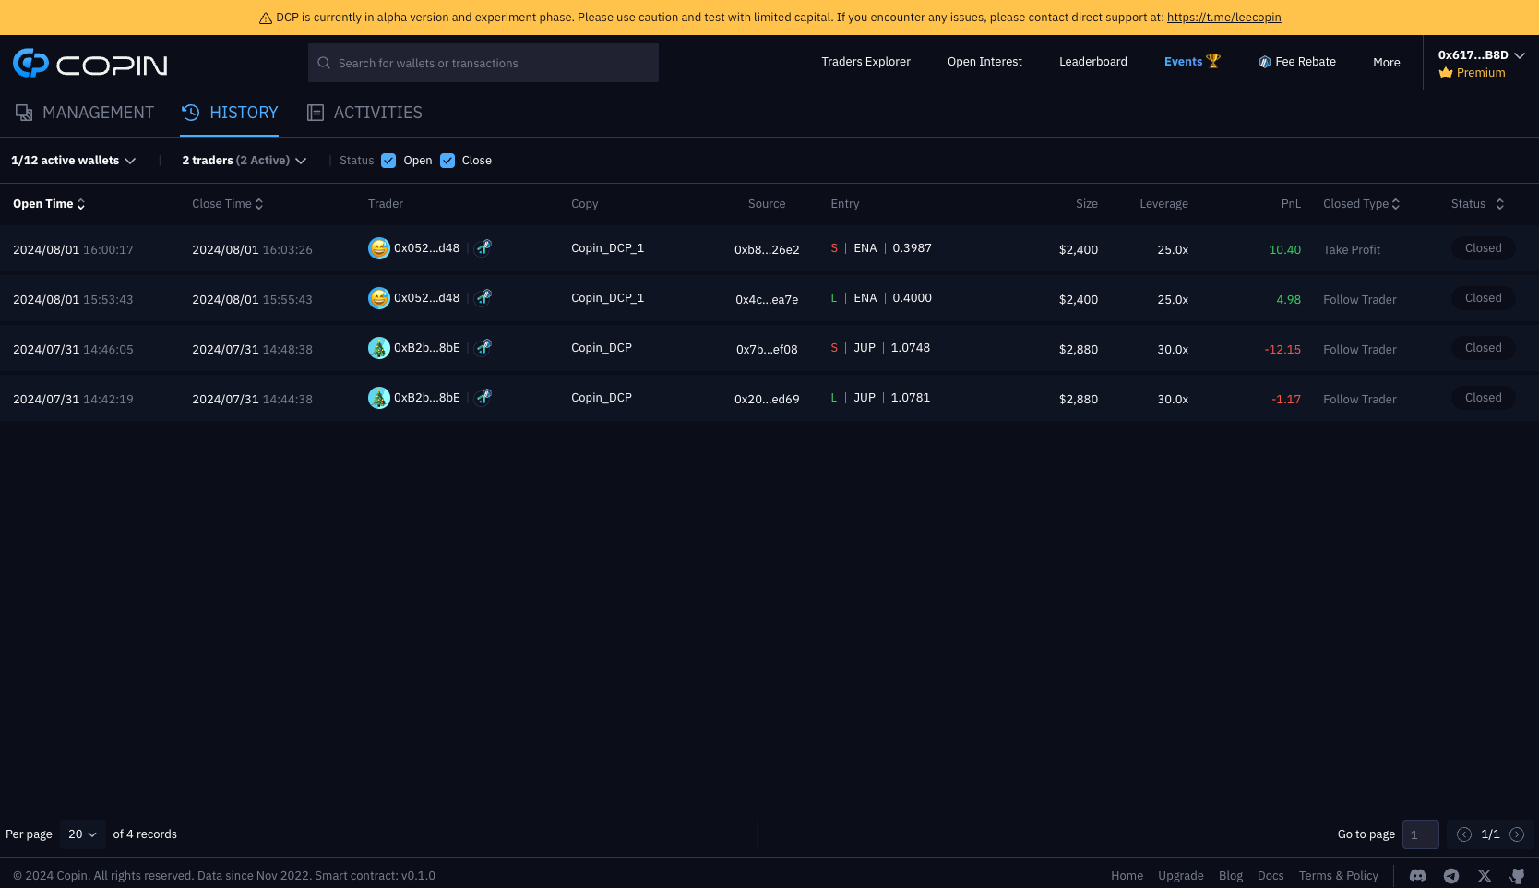Image resolution: width=1539 pixels, height=888 pixels.
Task: Open the Upgrade footer link
Action: pos(1181,876)
